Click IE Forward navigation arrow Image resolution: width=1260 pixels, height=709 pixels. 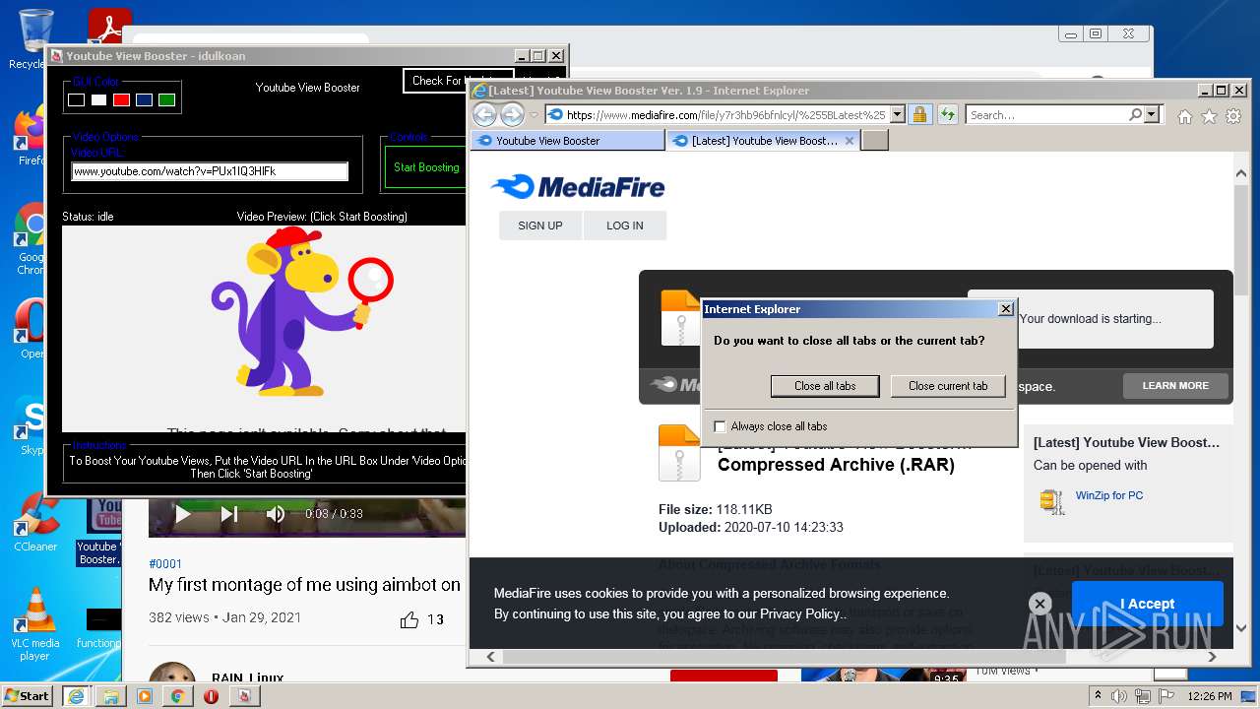pyautogui.click(x=512, y=115)
